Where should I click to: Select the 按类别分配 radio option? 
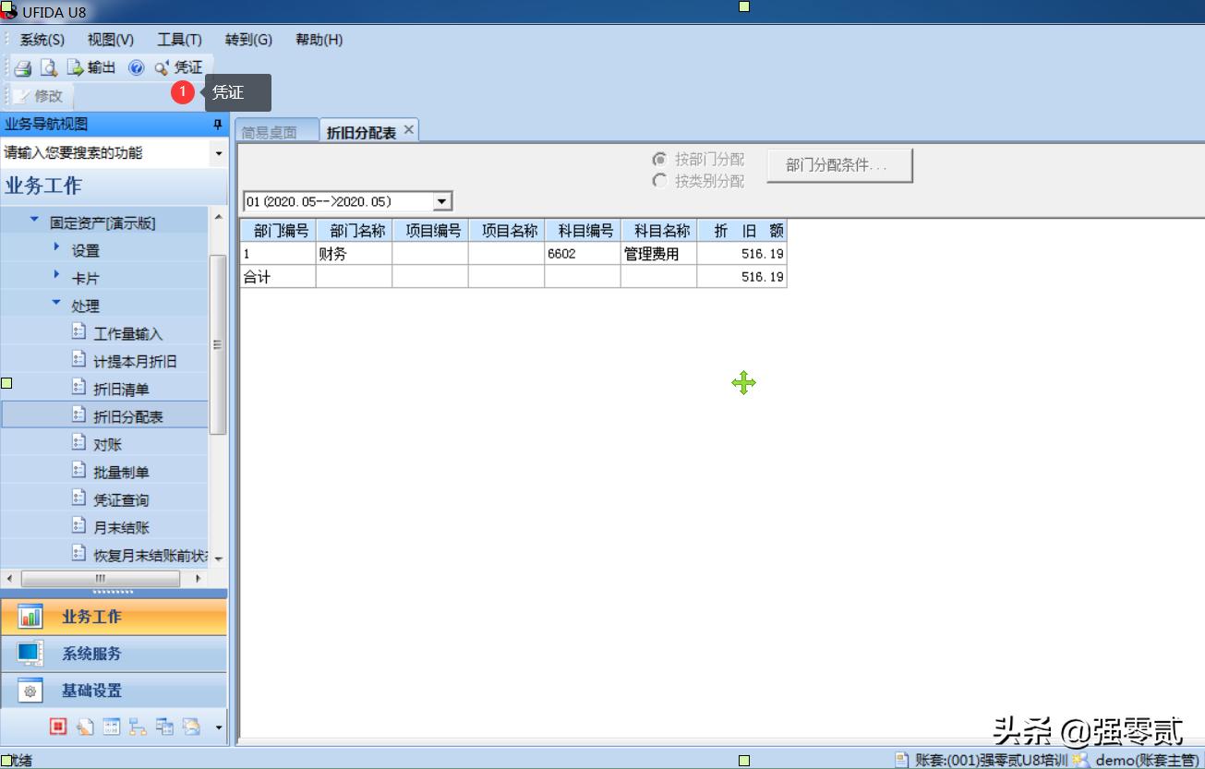coord(661,181)
